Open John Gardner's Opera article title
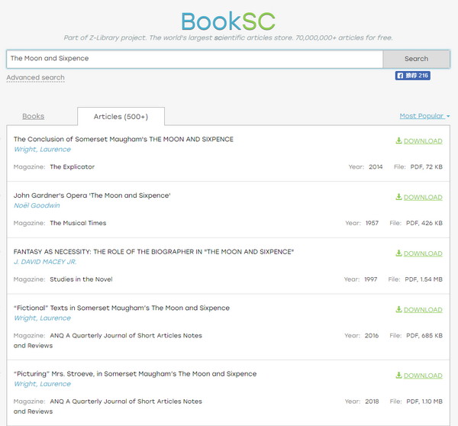This screenshot has height=426, width=458. [x=92, y=195]
